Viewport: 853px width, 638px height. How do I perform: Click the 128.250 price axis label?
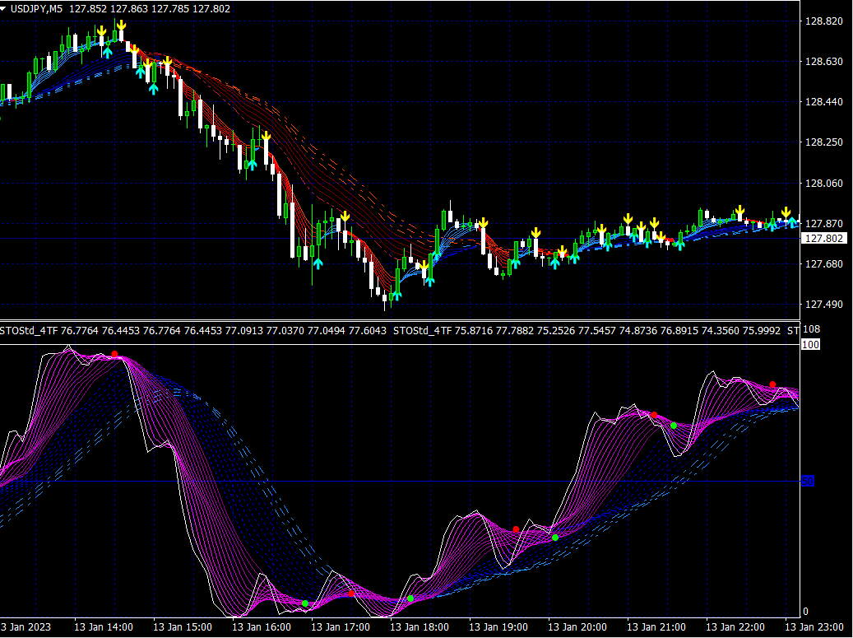(x=823, y=142)
